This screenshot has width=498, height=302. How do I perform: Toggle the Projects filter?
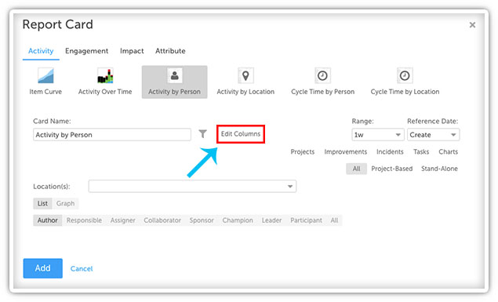pos(303,152)
